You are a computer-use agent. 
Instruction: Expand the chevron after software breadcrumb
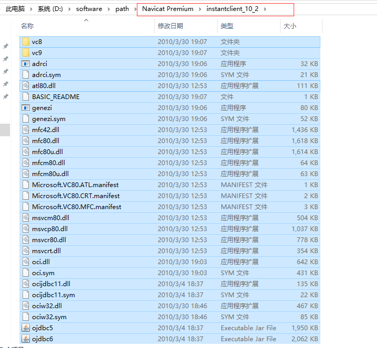109,9
